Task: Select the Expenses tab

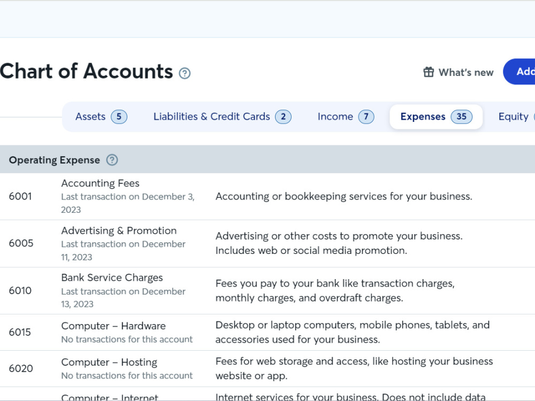Action: tap(436, 117)
